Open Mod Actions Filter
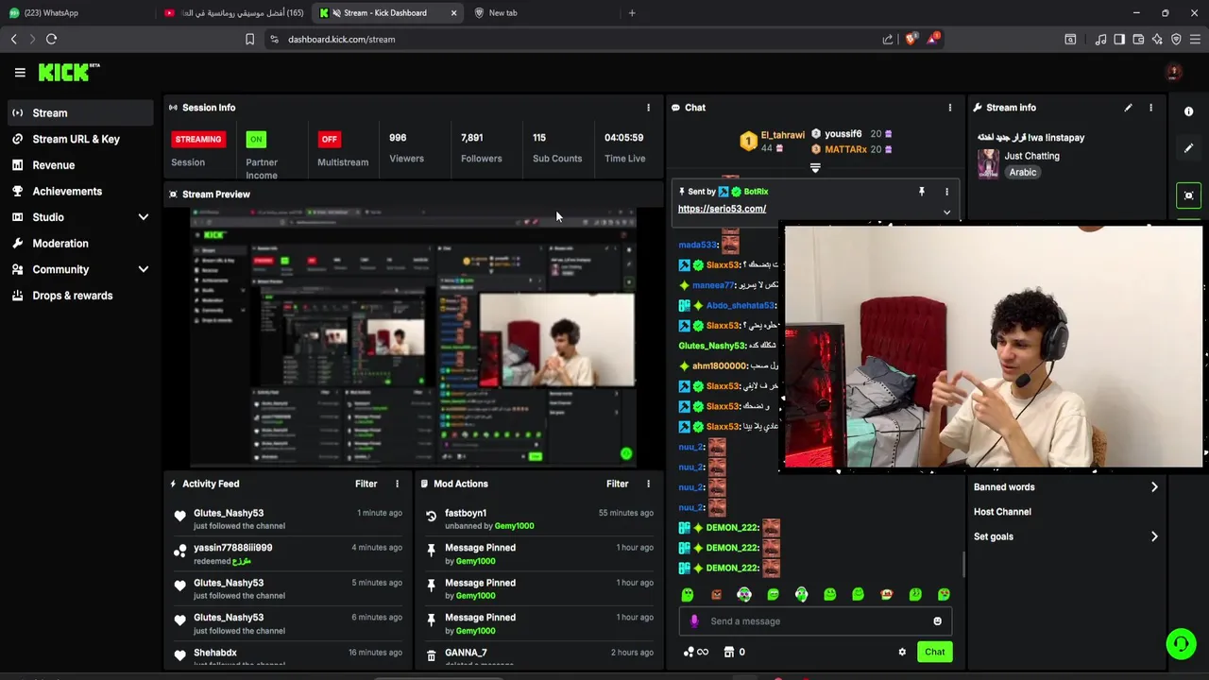This screenshot has width=1209, height=680. click(x=617, y=484)
